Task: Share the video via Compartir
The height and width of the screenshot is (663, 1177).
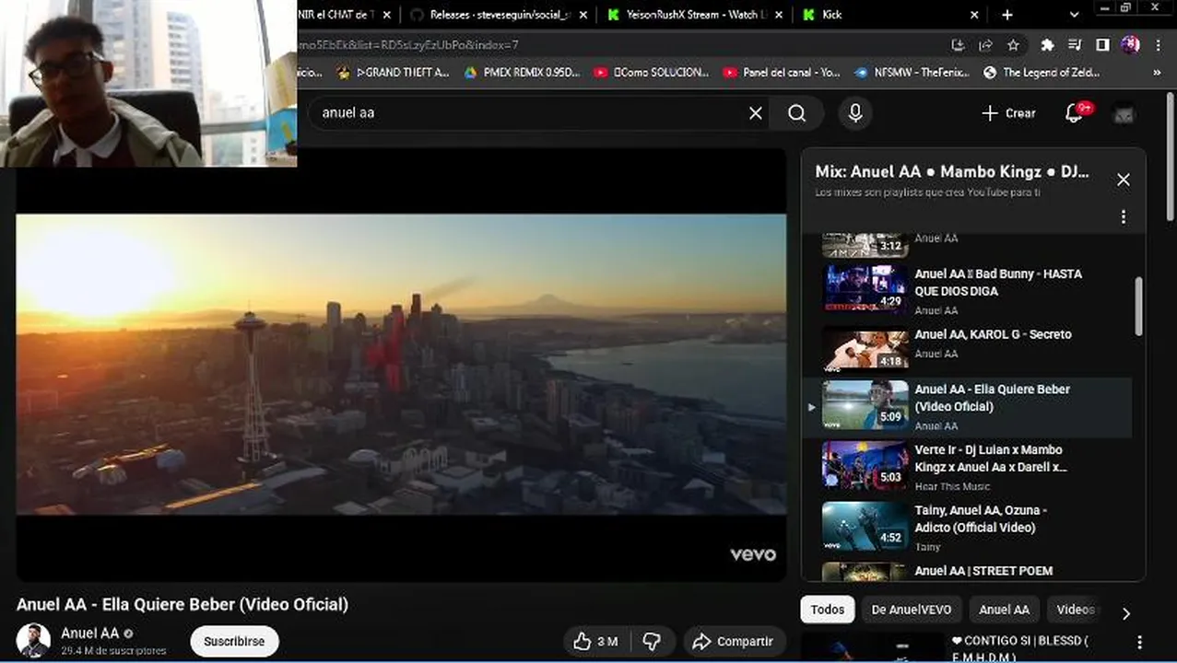Action: click(x=734, y=641)
